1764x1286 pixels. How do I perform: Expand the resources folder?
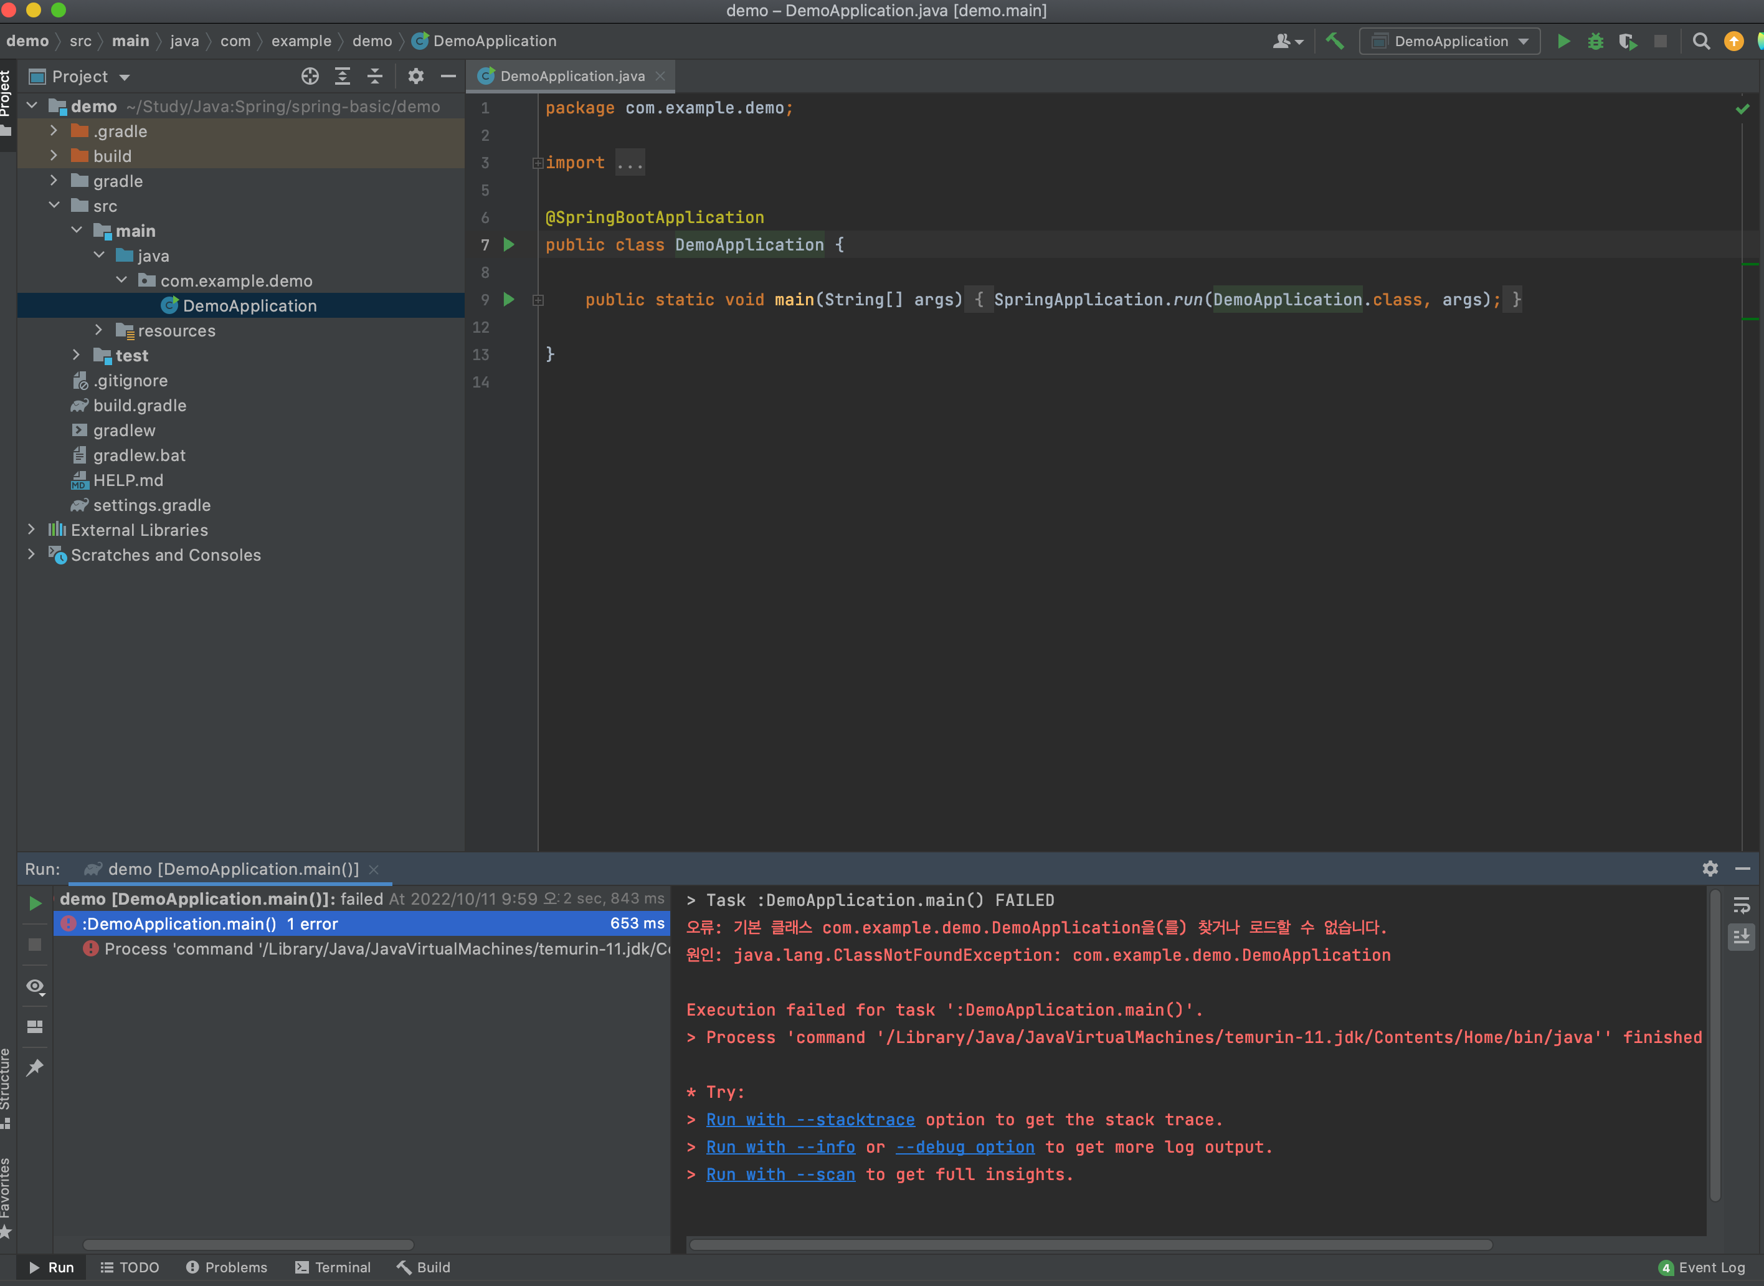tap(99, 330)
